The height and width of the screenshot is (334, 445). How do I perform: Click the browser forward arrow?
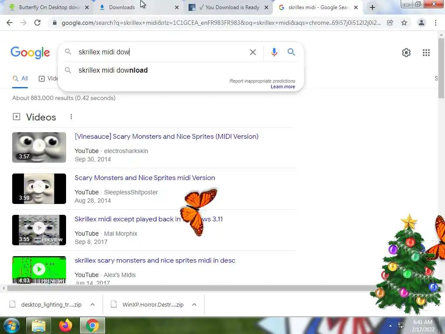pos(23,23)
